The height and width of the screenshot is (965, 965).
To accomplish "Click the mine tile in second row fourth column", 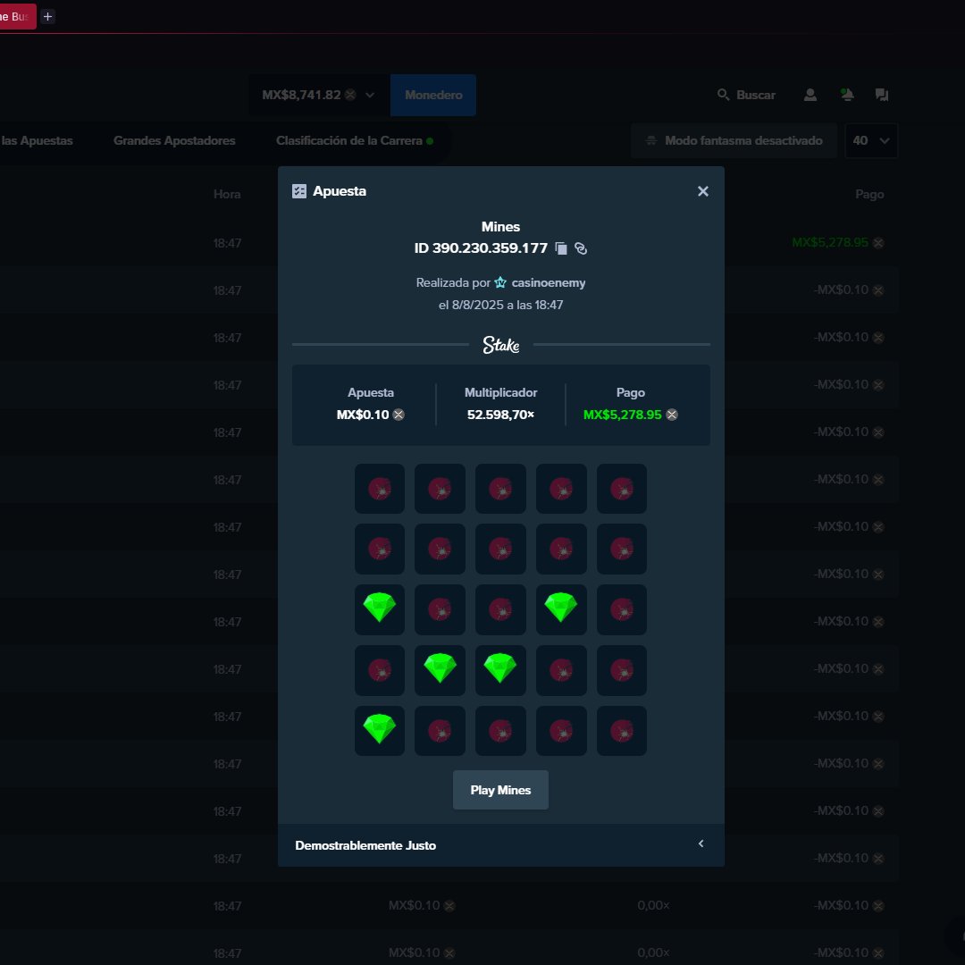I will tap(561, 549).
